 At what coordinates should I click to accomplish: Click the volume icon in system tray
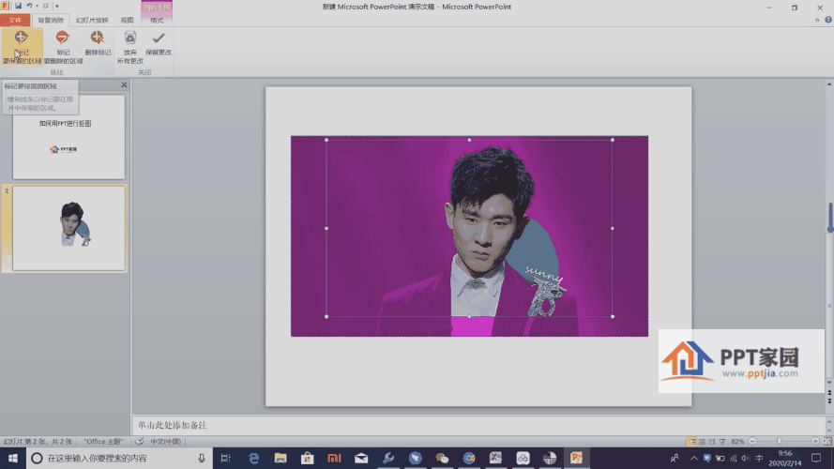click(746, 458)
